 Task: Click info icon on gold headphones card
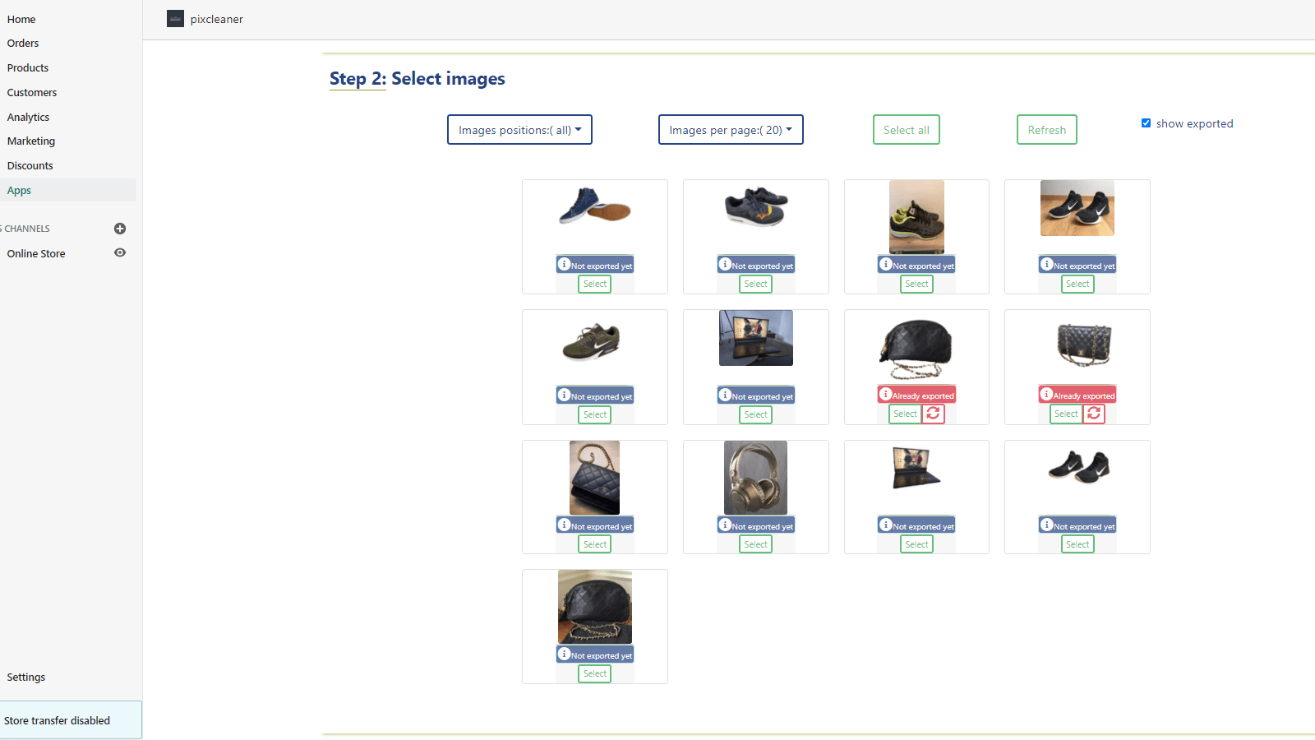(x=725, y=525)
